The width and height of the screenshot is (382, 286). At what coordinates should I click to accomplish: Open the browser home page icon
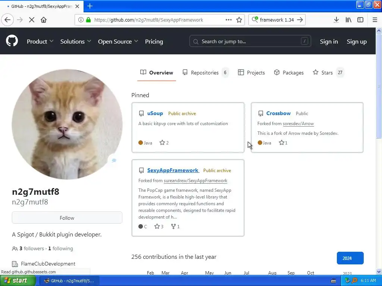pyautogui.click(x=44, y=20)
